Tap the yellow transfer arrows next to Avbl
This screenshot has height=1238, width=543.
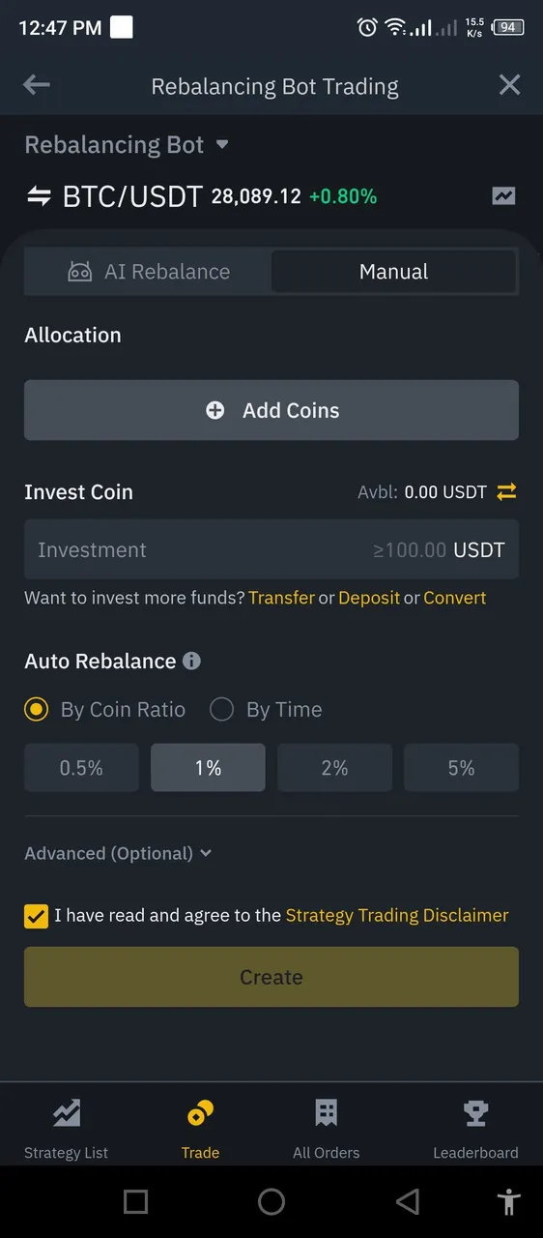[x=507, y=492]
